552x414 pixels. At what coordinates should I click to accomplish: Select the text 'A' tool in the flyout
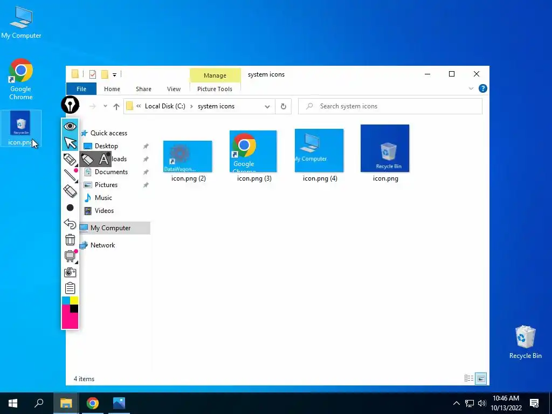[x=103, y=159]
